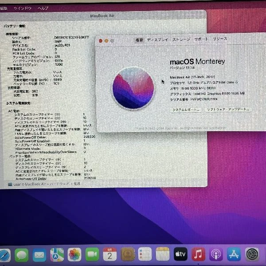Screen dimensions: 266x266
Task: Click the システム電源設定 heading
Action: point(19,103)
